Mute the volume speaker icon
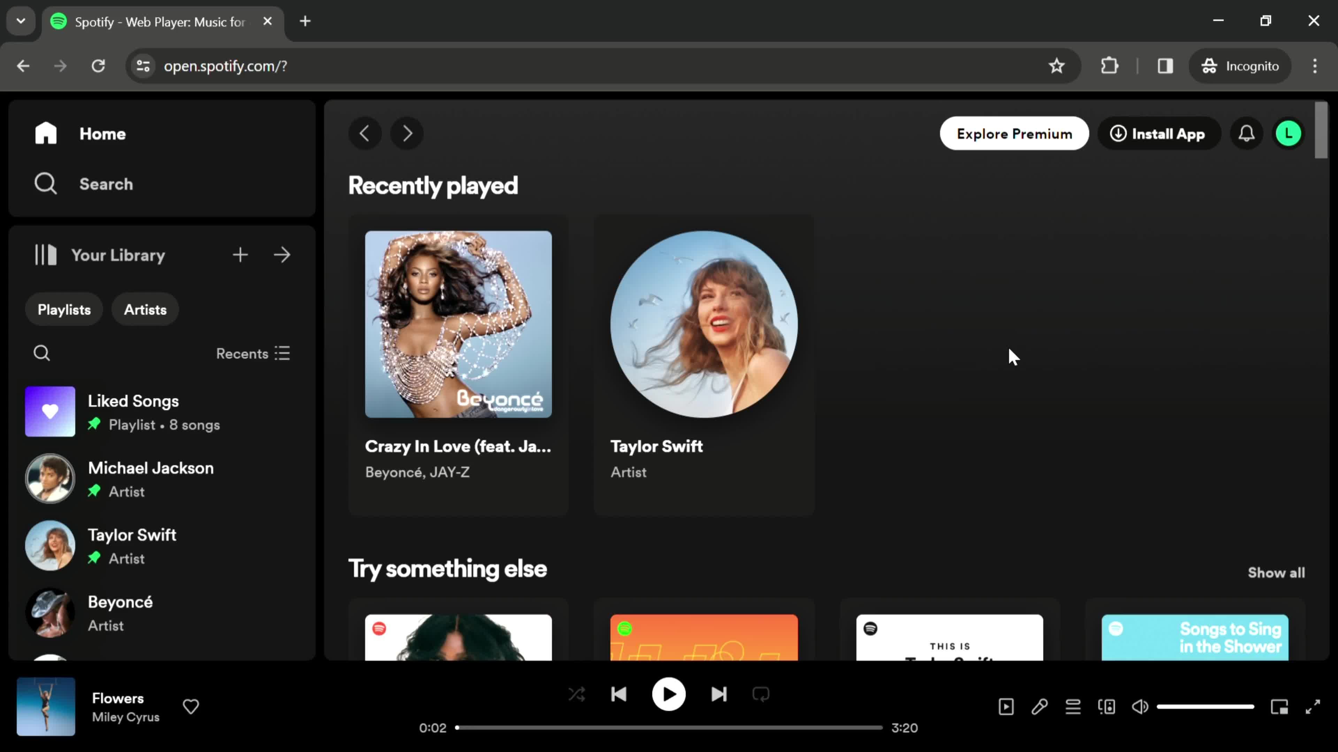The image size is (1338, 752). (x=1140, y=706)
